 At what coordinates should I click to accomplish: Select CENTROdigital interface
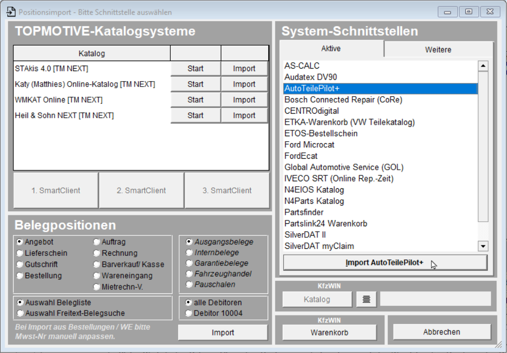pyautogui.click(x=380, y=111)
